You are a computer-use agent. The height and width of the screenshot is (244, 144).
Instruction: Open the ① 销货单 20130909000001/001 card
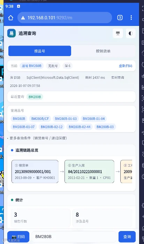35,171
